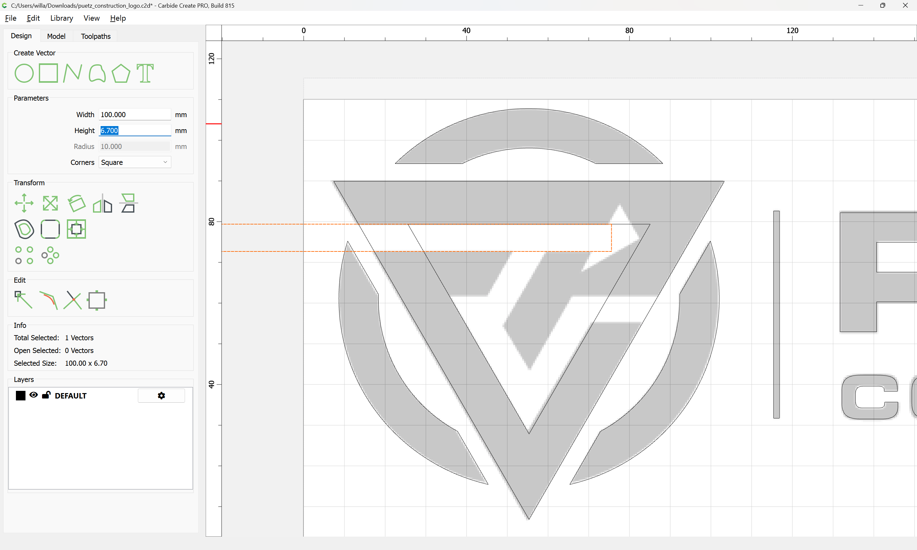Open the Linear array tool
The image size is (917, 550).
point(24,255)
